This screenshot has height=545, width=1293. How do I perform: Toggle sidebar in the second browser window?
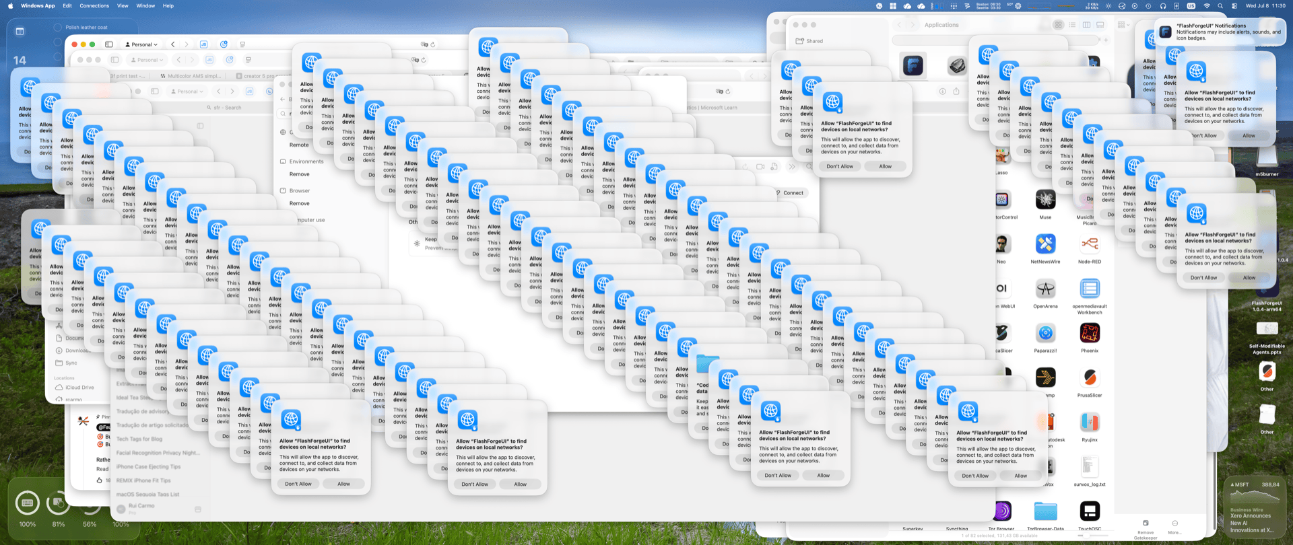tap(114, 60)
